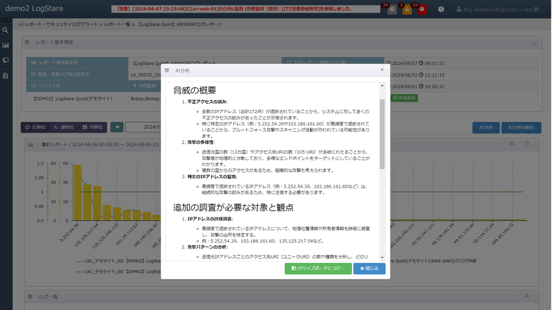The width and height of the screenshot is (552, 310).
Task: Click the search icon in left sidebar
Action: tap(6, 30)
